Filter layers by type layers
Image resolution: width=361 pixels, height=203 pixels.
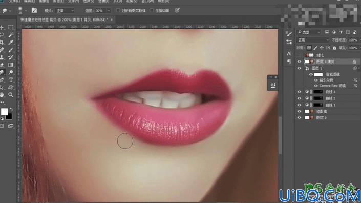coord(341,32)
